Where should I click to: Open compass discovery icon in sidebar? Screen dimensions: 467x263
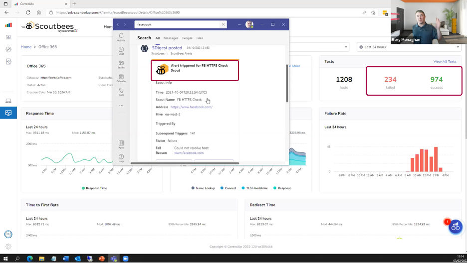[8, 49]
